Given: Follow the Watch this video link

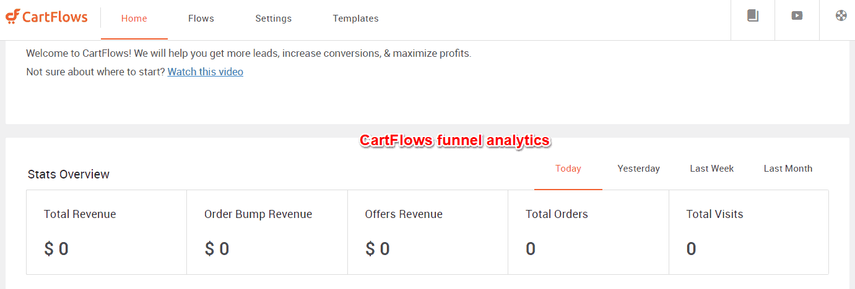Looking at the screenshot, I should coord(206,72).
